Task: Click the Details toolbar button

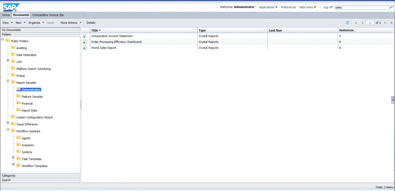Action: 91,23
